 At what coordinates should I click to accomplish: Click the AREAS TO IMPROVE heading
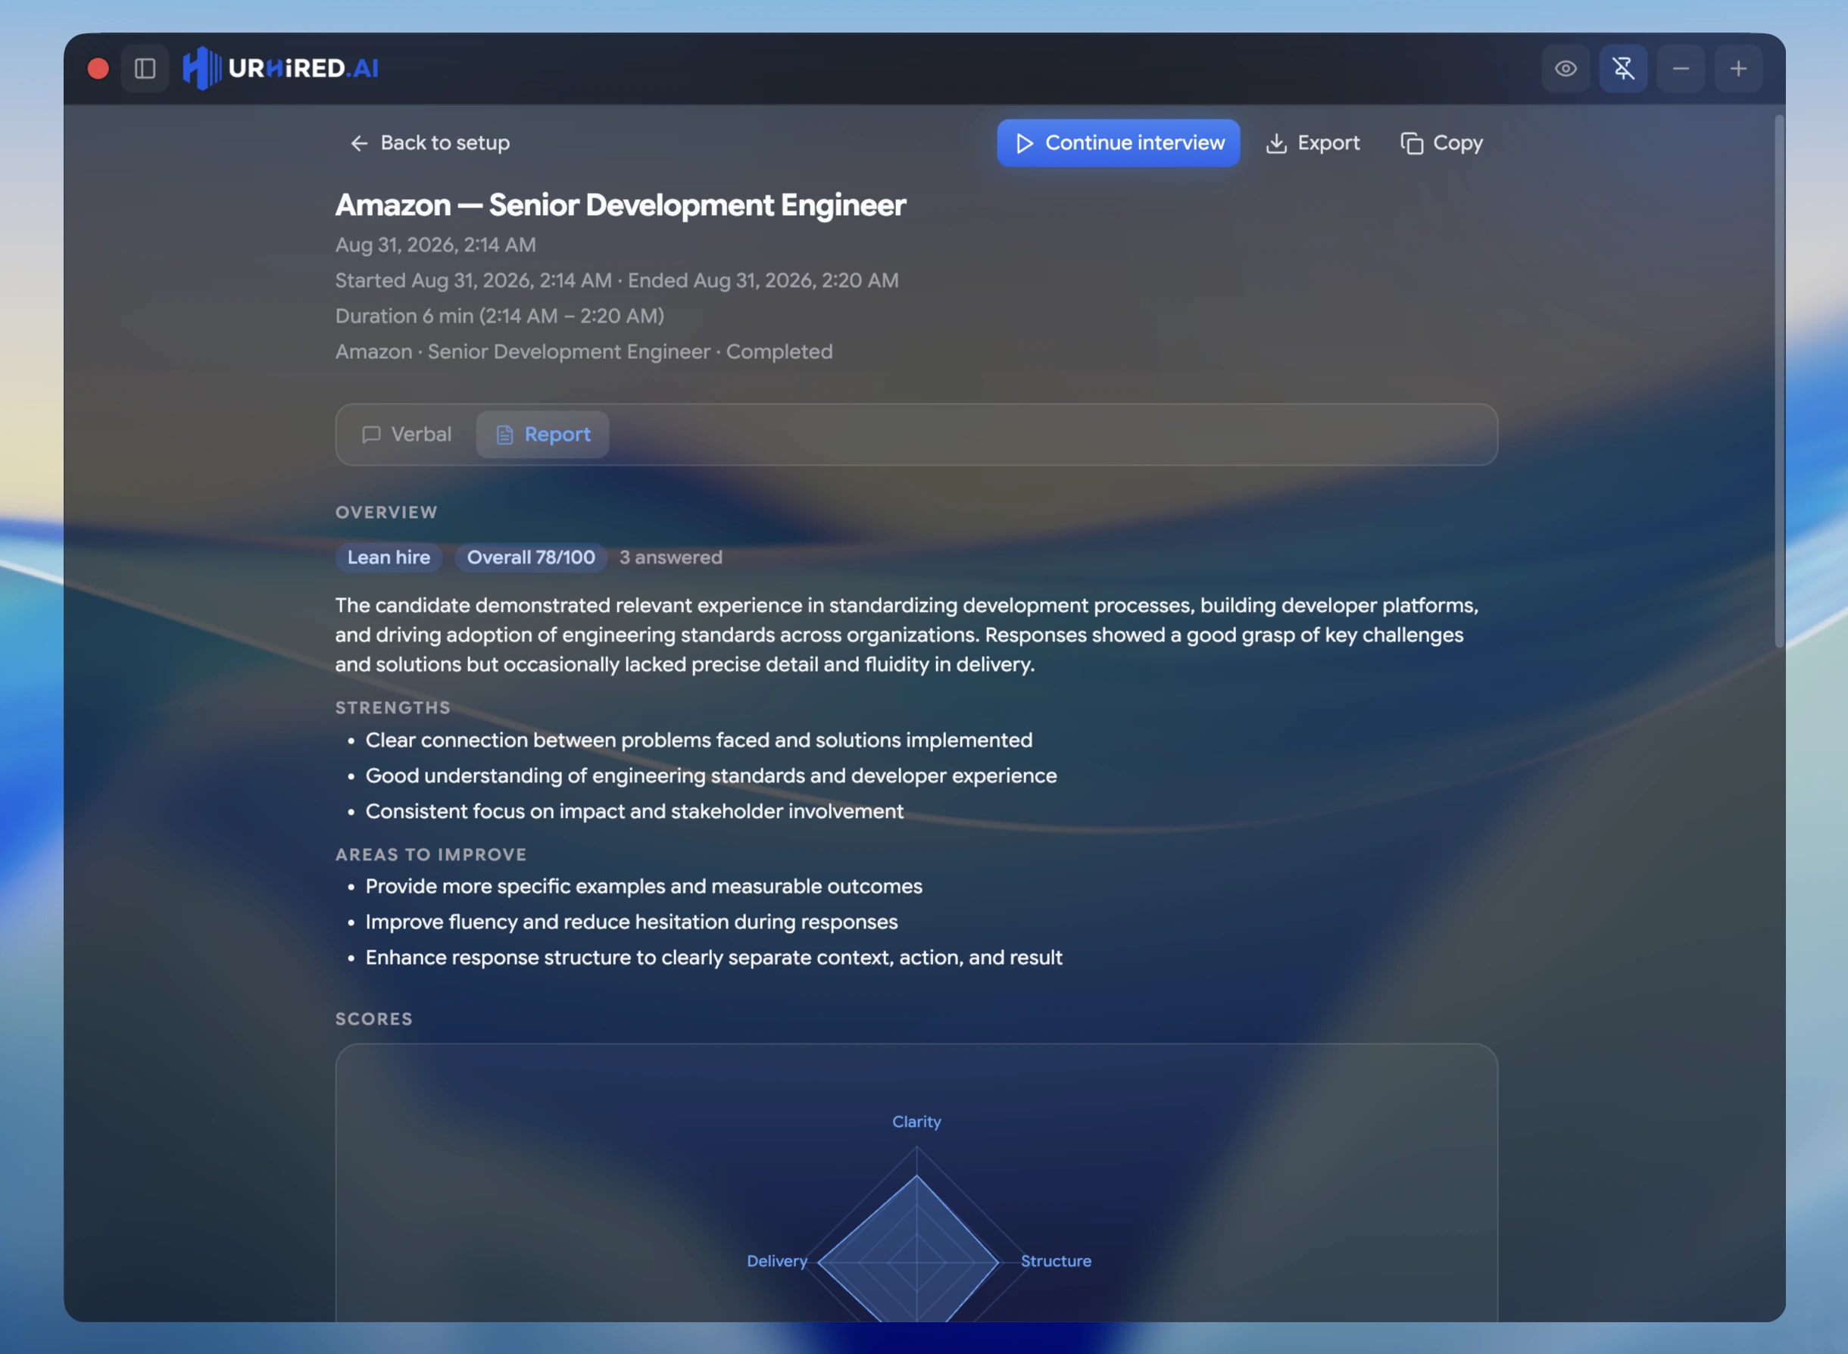[x=431, y=854]
